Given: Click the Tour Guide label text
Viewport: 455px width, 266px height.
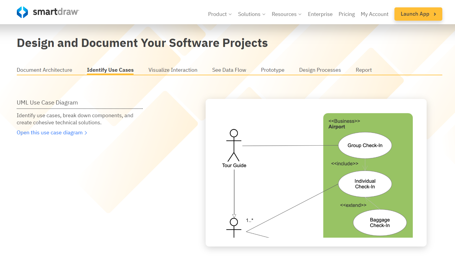Looking at the screenshot, I should click(234, 165).
